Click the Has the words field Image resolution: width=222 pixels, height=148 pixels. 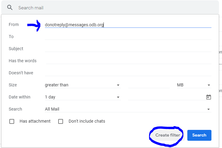tap(128, 61)
